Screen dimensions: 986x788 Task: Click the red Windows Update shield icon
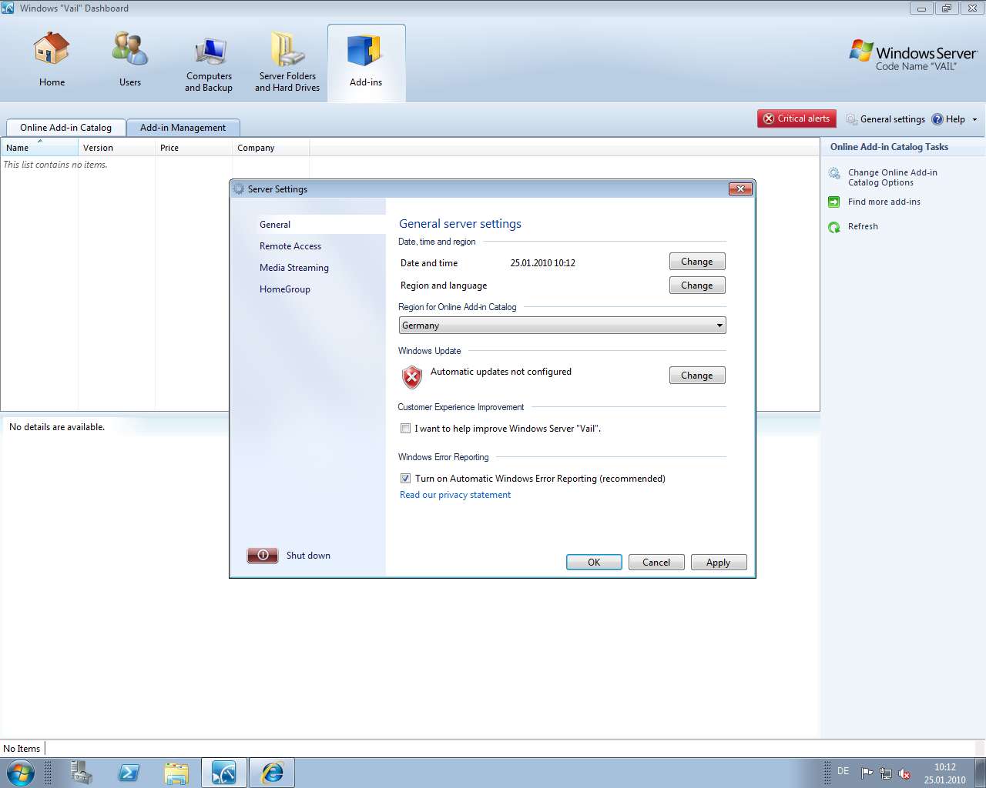pyautogui.click(x=412, y=377)
